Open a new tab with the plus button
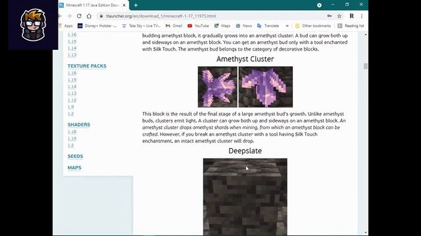Viewport: 421px width, 236px height. coord(136,5)
